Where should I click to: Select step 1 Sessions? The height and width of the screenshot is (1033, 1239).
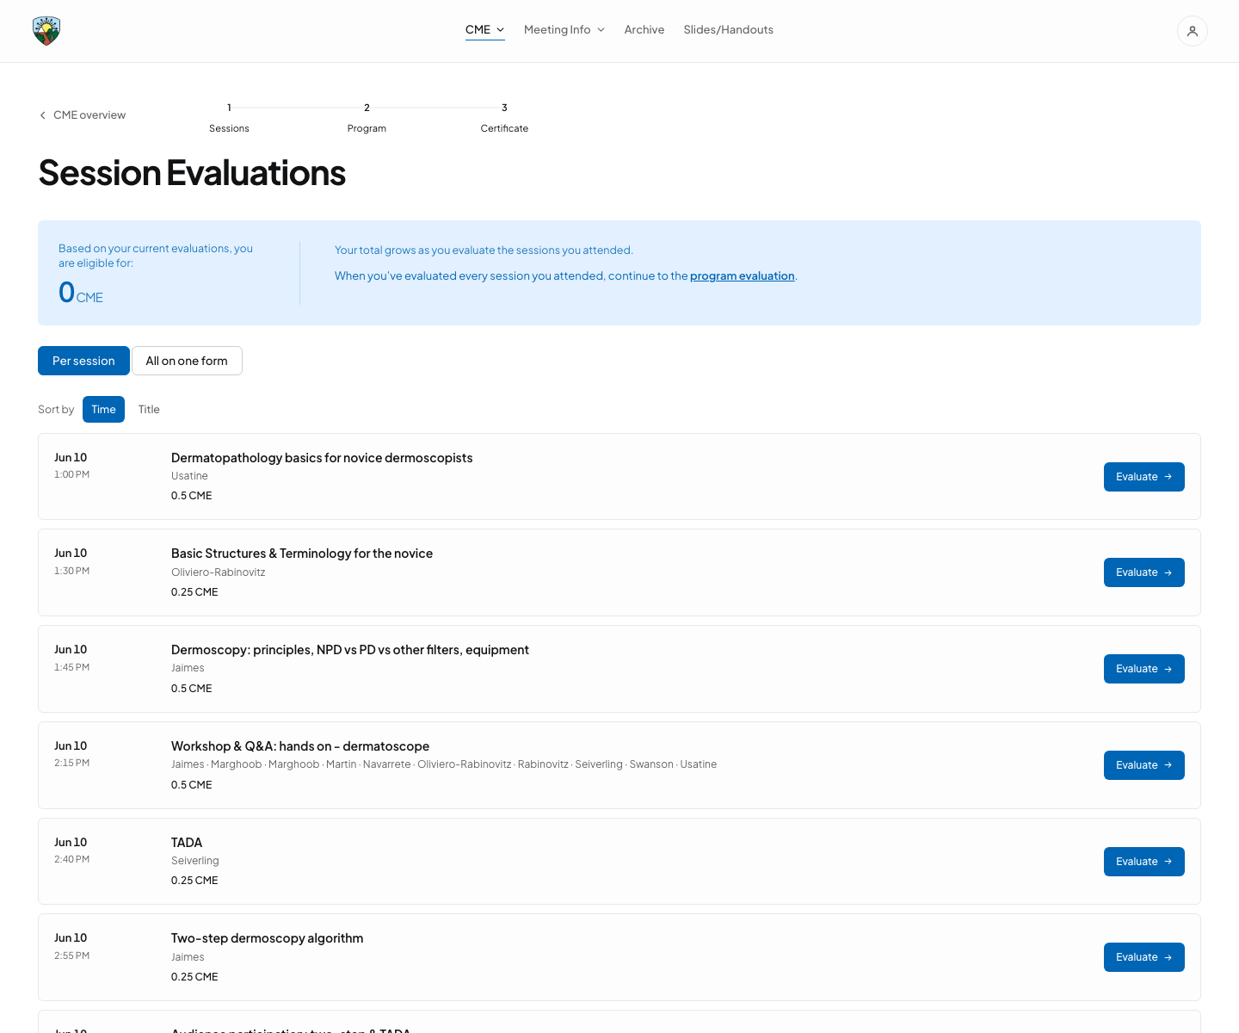tap(229, 118)
